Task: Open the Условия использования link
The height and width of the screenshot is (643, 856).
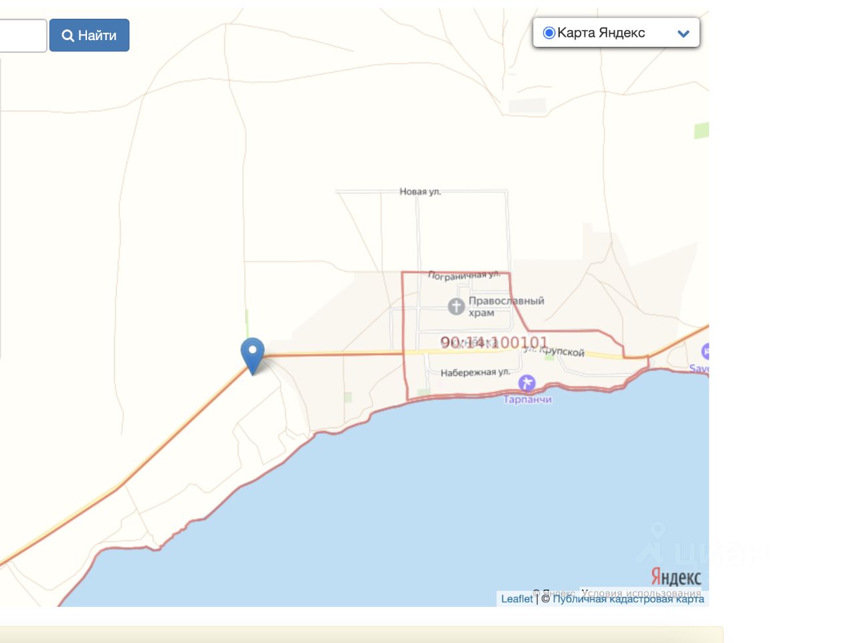Action: click(641, 593)
